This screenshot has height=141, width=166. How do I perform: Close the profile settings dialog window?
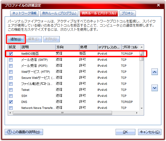(x=158, y=5)
